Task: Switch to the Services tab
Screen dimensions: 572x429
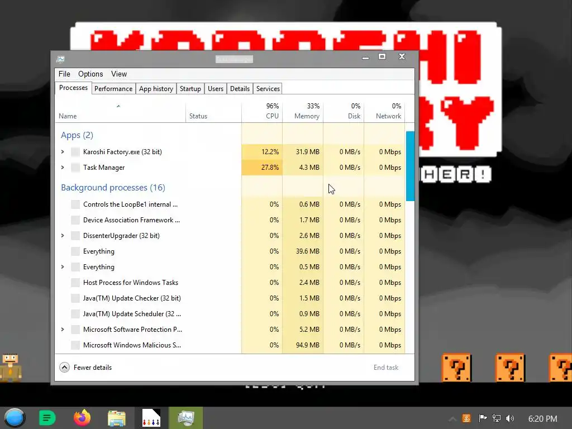Action: coord(268,89)
